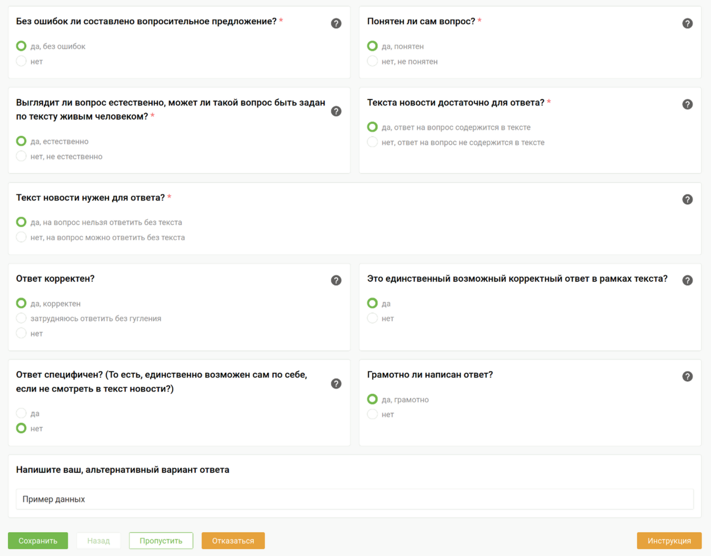Click help icon beside "Без ошибок ли составлено" question

click(336, 23)
